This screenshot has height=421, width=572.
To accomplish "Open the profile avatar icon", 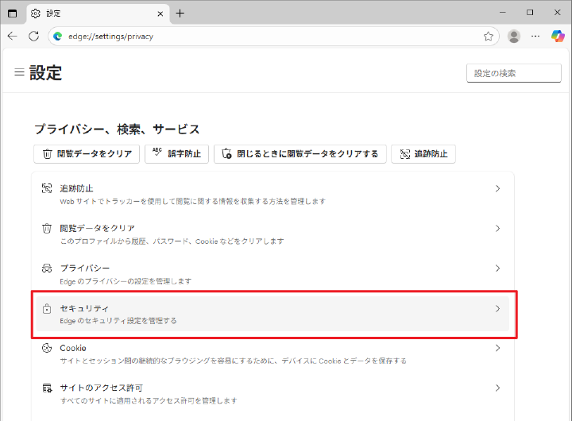I will point(514,36).
